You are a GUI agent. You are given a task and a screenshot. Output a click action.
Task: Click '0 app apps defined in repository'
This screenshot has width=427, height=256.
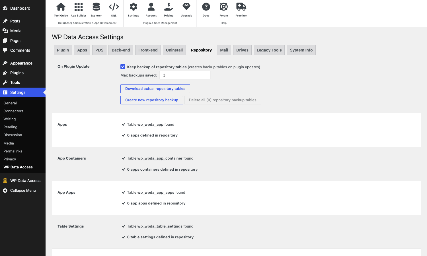(156, 203)
